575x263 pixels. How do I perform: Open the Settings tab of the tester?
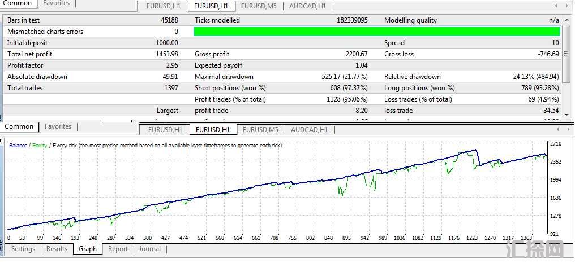(23, 249)
